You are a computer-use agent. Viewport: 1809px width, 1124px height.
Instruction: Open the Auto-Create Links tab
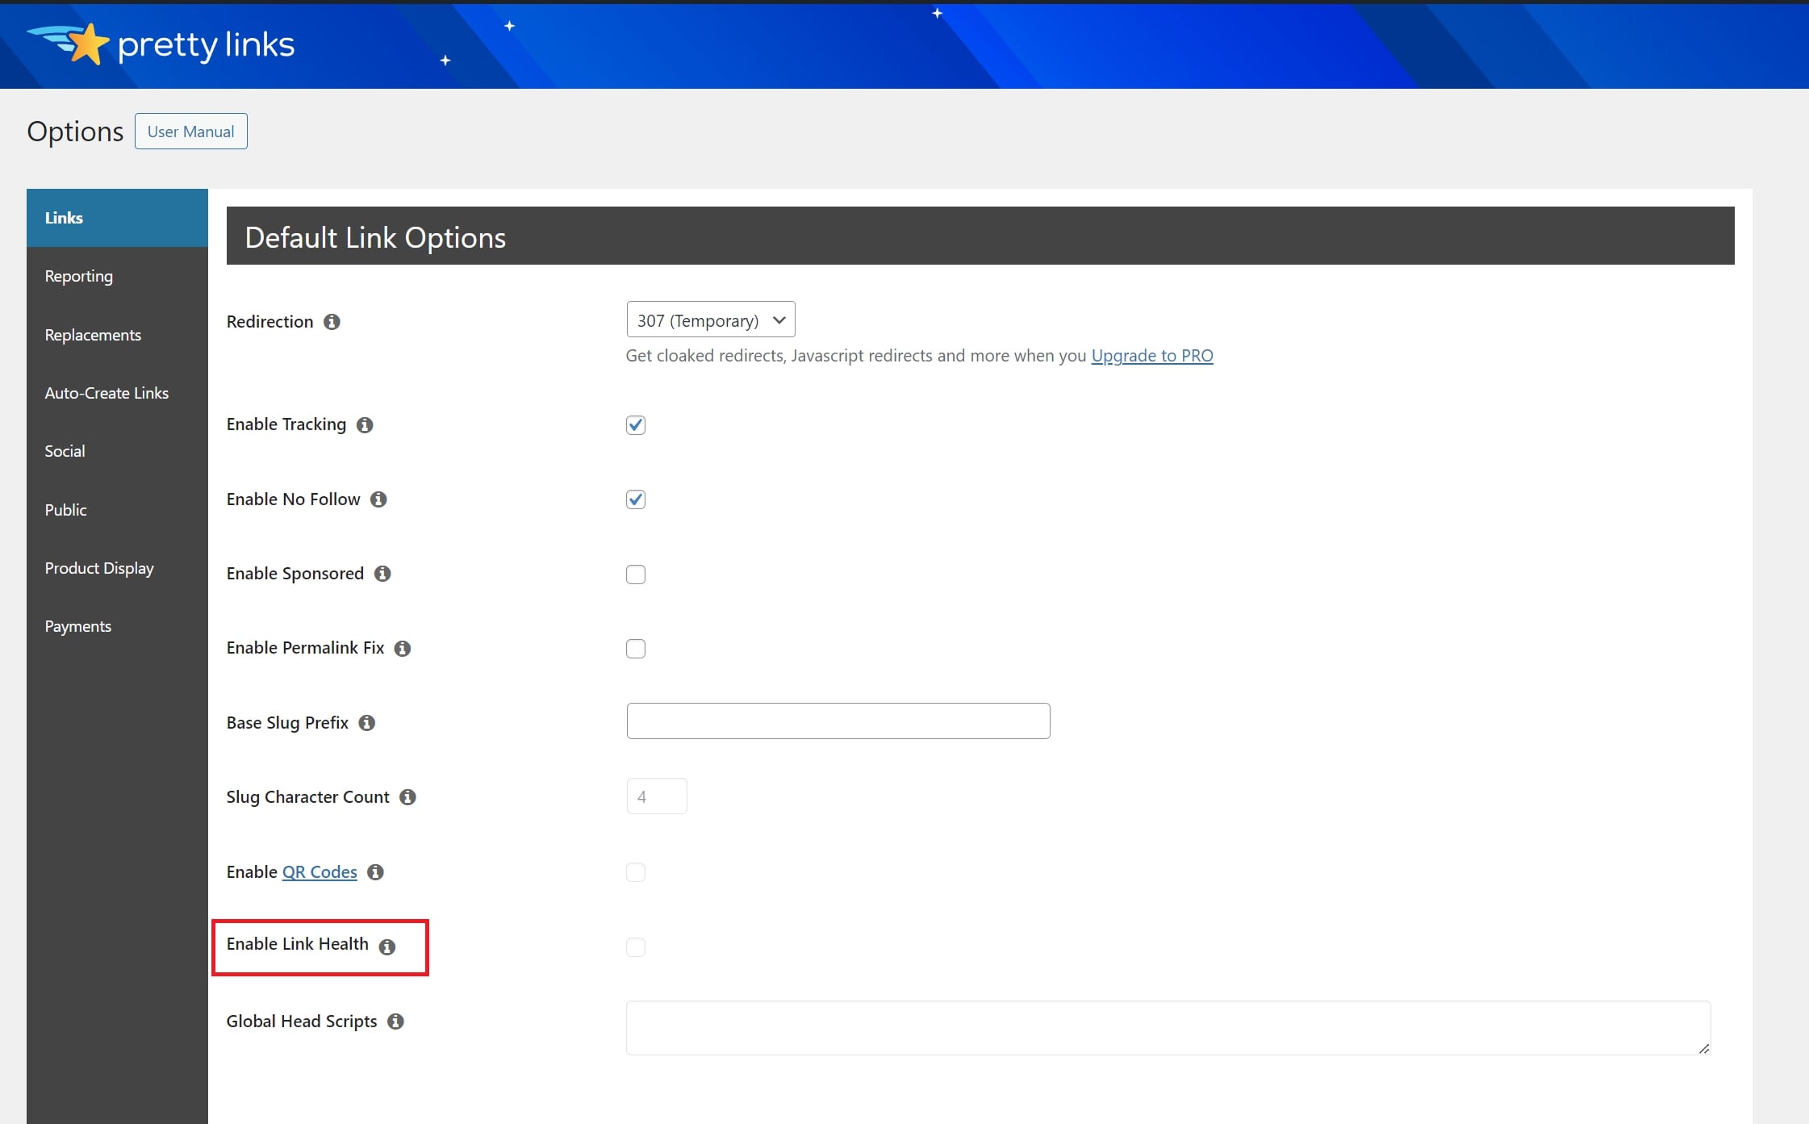pos(107,393)
